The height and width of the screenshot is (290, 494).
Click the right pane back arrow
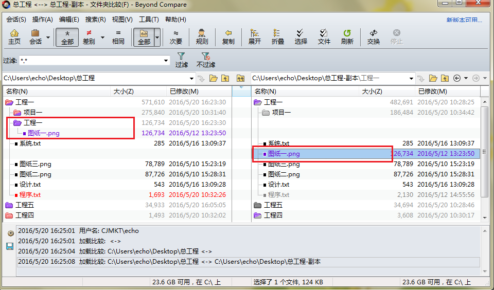(457, 78)
